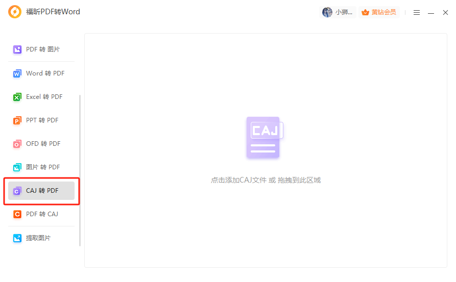The width and height of the screenshot is (456, 282).
Task: Click the sidebar vertical scrollbar
Action: [80, 168]
